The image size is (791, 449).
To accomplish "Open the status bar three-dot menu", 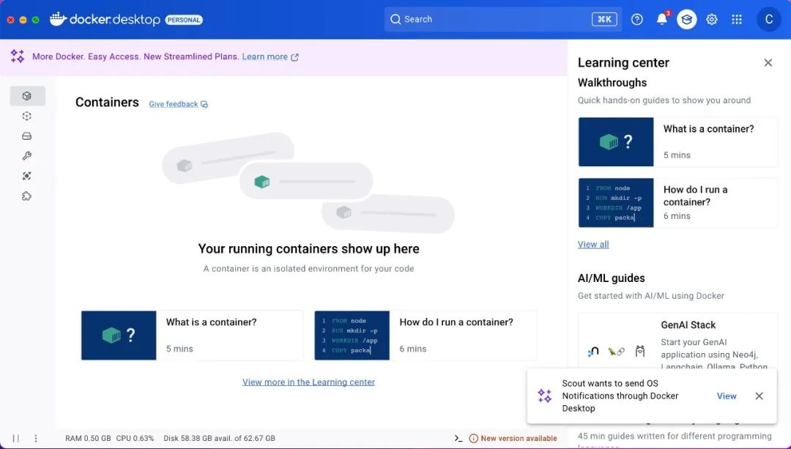I will point(36,439).
